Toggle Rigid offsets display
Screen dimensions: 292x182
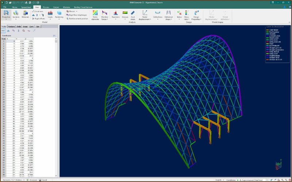coord(38,19)
